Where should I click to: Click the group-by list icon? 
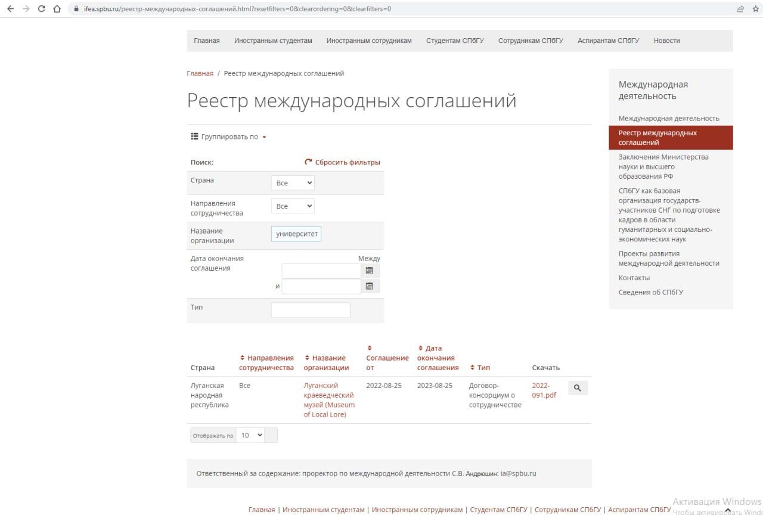[194, 136]
